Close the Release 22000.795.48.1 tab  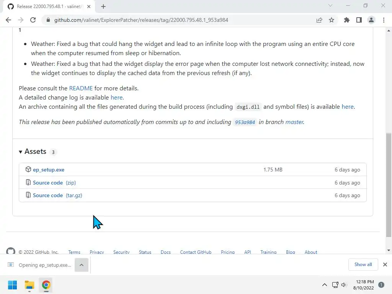click(89, 7)
